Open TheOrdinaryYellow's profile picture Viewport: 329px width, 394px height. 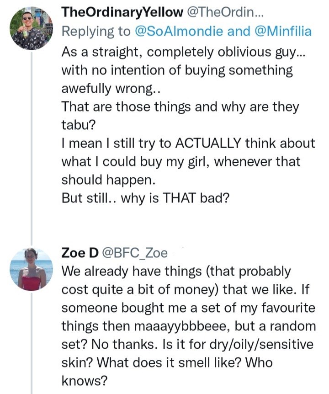[x=32, y=28]
